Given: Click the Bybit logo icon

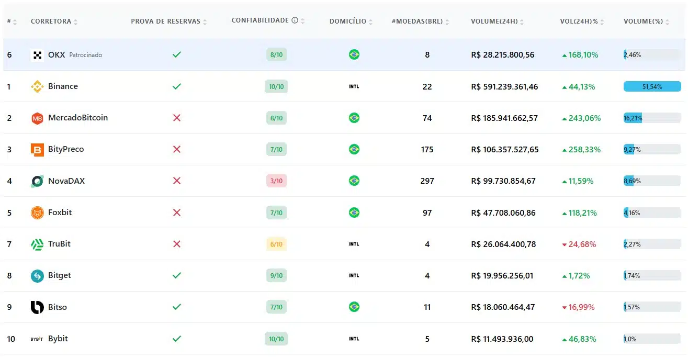Looking at the screenshot, I should (37, 339).
